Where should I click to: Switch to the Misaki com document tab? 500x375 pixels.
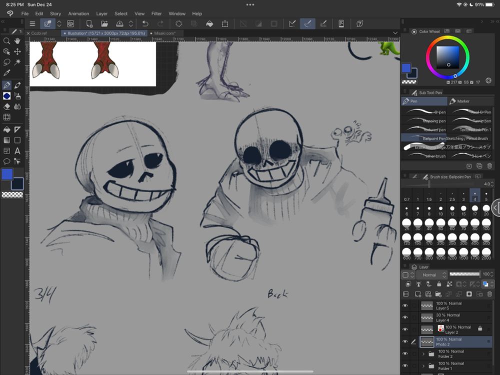click(164, 33)
